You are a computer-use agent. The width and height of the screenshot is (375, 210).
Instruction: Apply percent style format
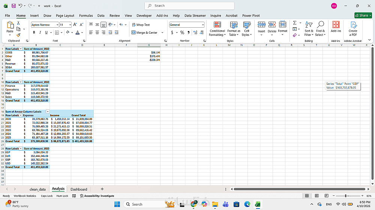click(x=182, y=33)
